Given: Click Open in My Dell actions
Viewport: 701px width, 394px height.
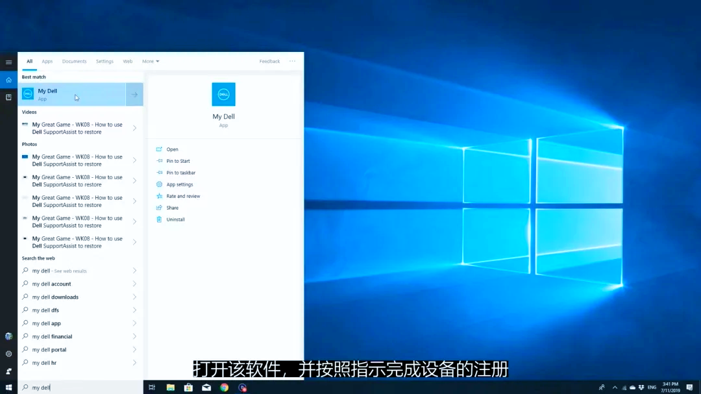Looking at the screenshot, I should pyautogui.click(x=172, y=149).
